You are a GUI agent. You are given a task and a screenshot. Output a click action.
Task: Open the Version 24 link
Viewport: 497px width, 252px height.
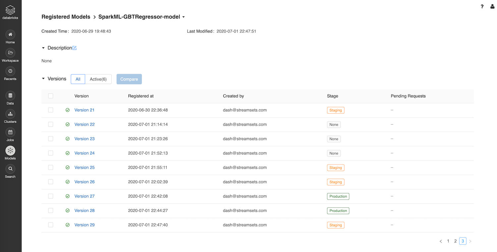[84, 153]
